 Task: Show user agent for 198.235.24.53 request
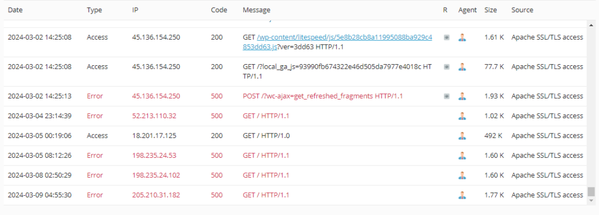point(462,155)
